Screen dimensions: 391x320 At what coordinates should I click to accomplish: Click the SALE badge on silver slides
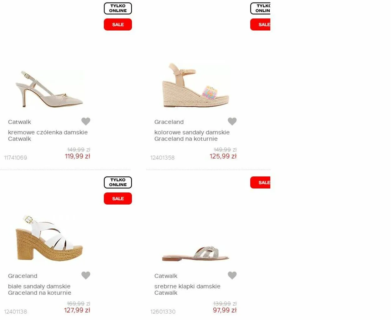(261, 183)
